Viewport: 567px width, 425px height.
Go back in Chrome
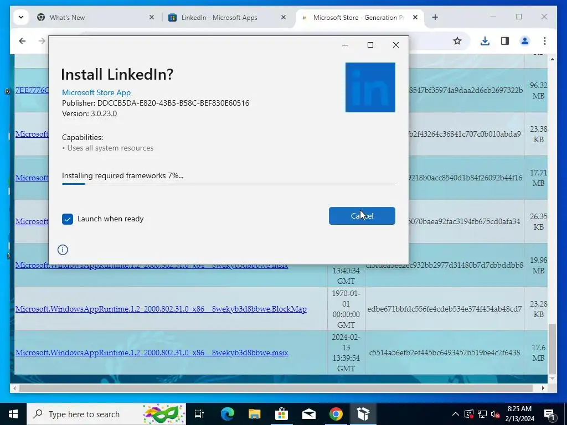22,41
